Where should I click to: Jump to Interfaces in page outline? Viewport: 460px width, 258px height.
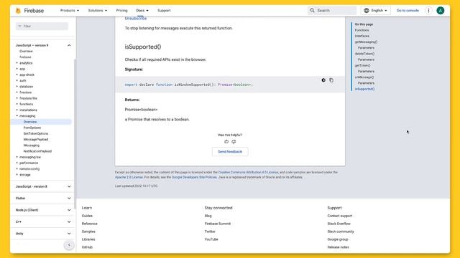click(x=362, y=36)
